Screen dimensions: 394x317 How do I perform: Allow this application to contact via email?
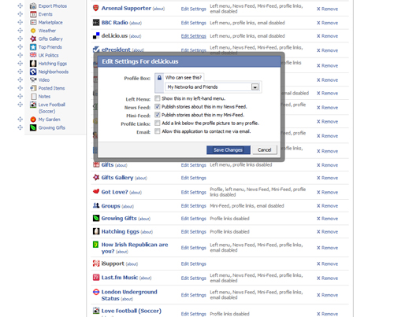point(158,131)
